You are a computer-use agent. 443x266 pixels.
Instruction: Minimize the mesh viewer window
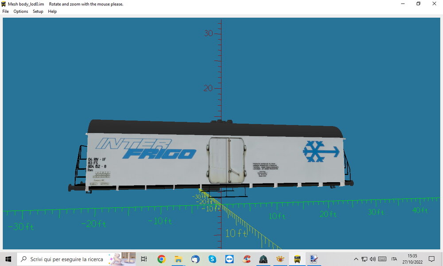pos(403,4)
